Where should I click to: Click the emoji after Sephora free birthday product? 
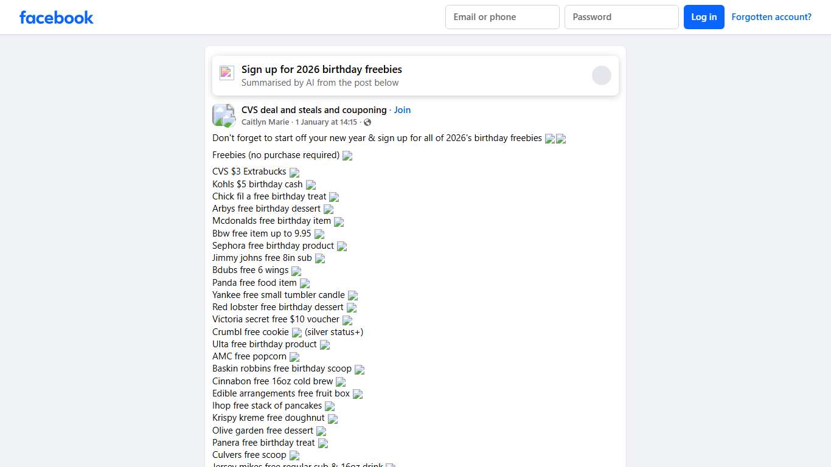point(342,246)
